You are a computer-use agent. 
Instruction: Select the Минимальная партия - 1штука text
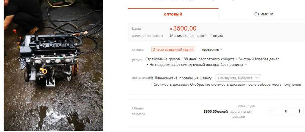(x=197, y=36)
